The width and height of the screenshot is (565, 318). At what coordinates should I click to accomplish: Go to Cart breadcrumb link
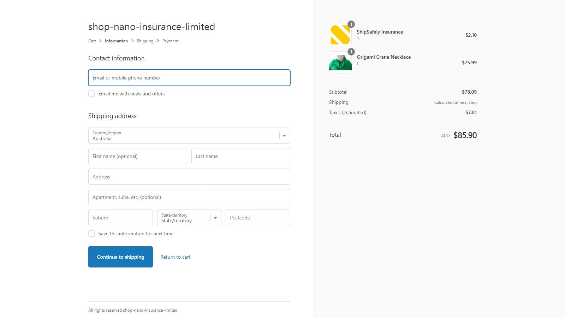pos(92,41)
